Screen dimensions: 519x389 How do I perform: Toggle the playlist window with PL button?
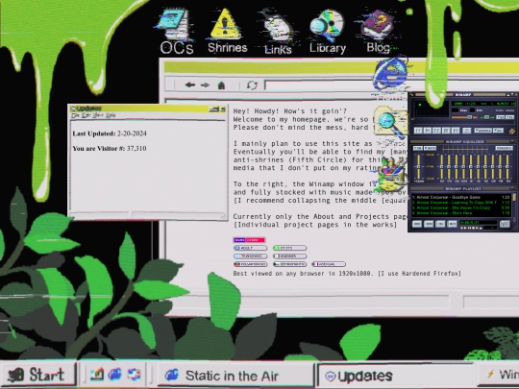[x=509, y=117]
